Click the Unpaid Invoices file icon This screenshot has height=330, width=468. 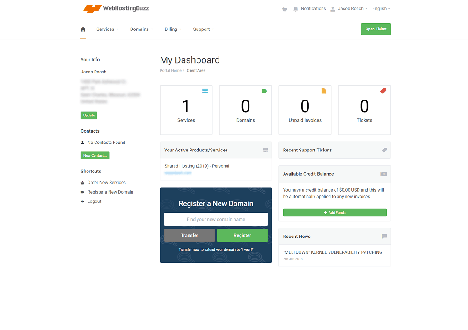[324, 91]
